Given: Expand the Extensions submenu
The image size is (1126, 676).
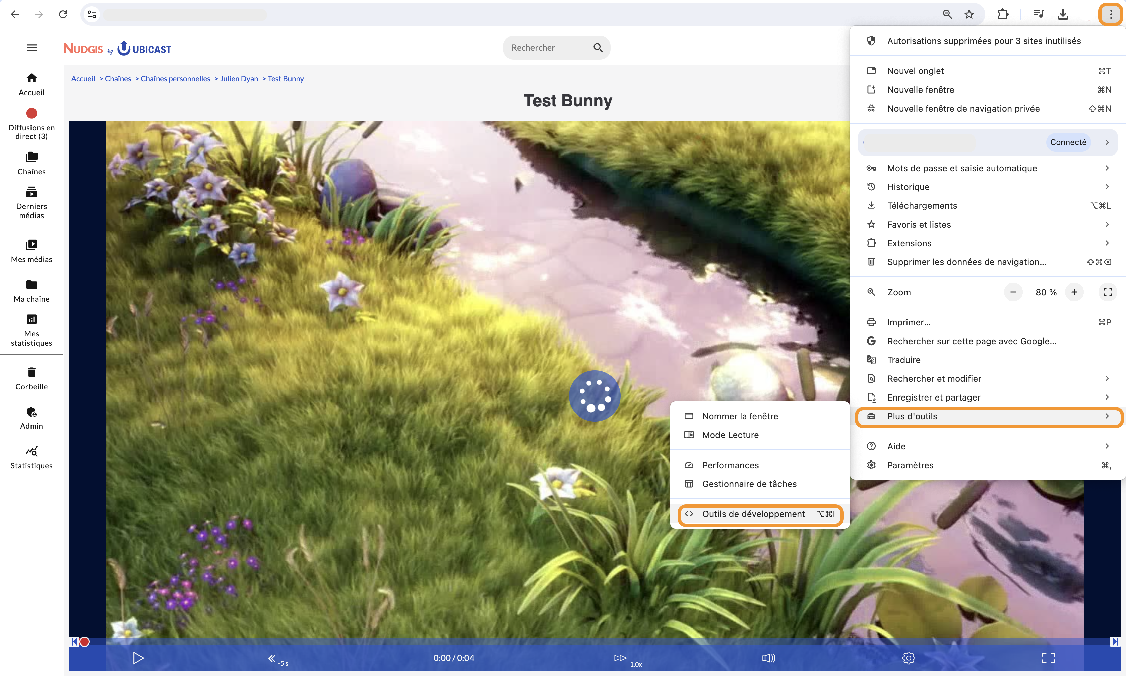Looking at the screenshot, I should pyautogui.click(x=988, y=243).
